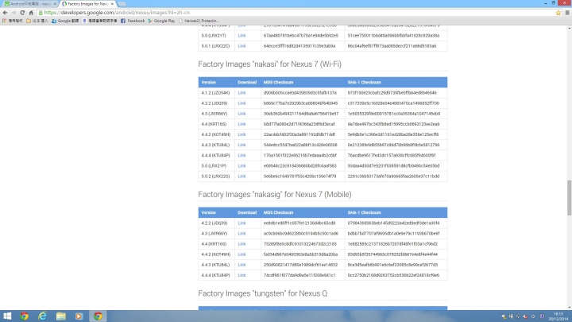572x322 pixels.
Task: Open the network icon in system tray
Action: tap(518, 316)
